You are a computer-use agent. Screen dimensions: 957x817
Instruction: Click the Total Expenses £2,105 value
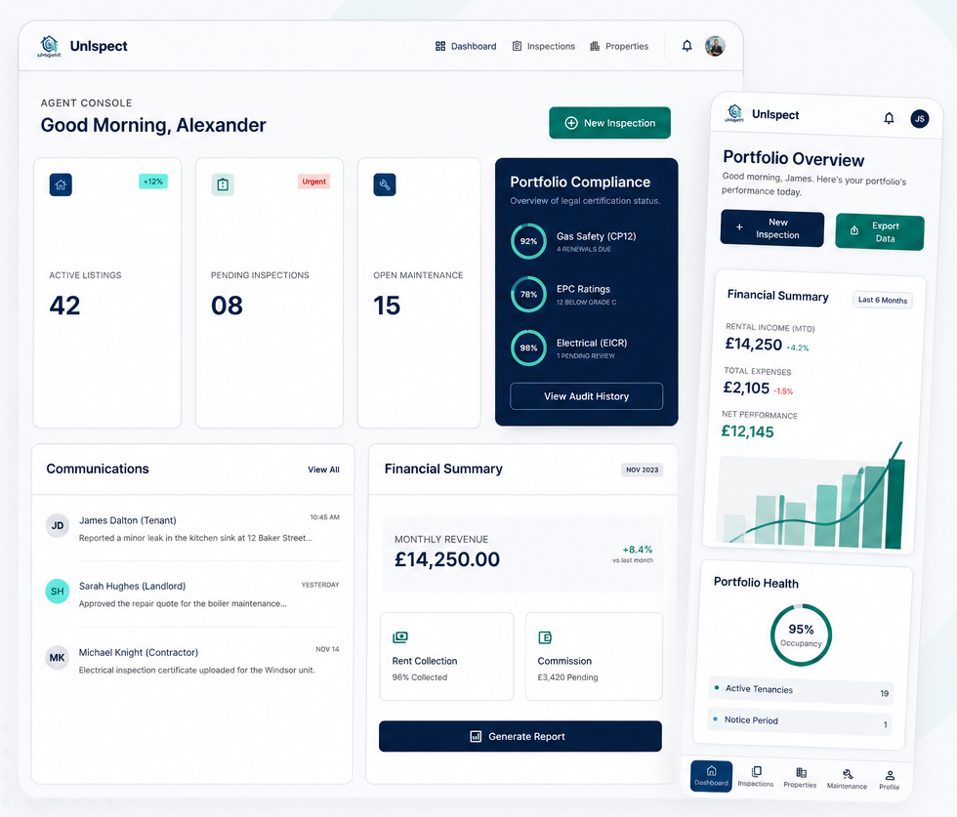pos(746,388)
